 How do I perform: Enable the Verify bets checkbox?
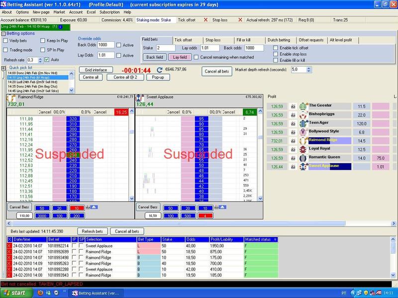(x=5, y=41)
